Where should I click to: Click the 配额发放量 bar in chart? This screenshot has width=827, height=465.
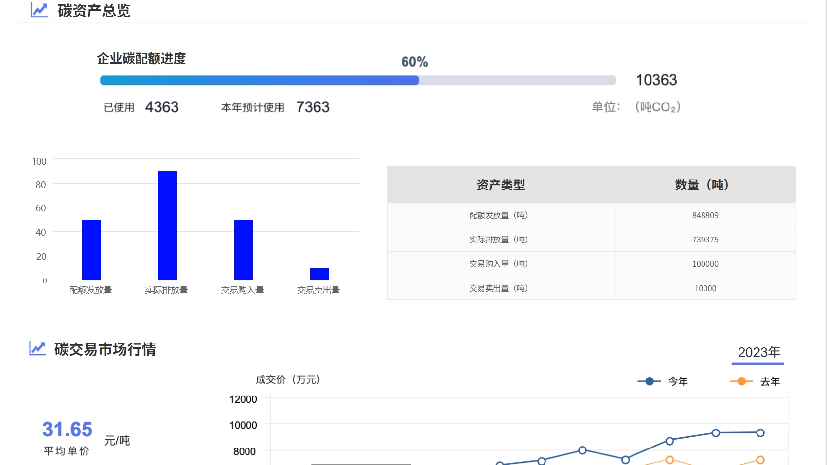pyautogui.click(x=91, y=250)
